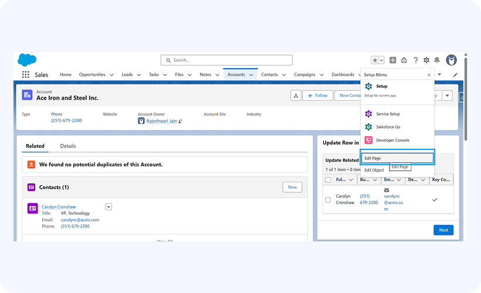Image resolution: width=481 pixels, height=293 pixels.
Task: Open the Favorites star icon
Action: pos(375,60)
